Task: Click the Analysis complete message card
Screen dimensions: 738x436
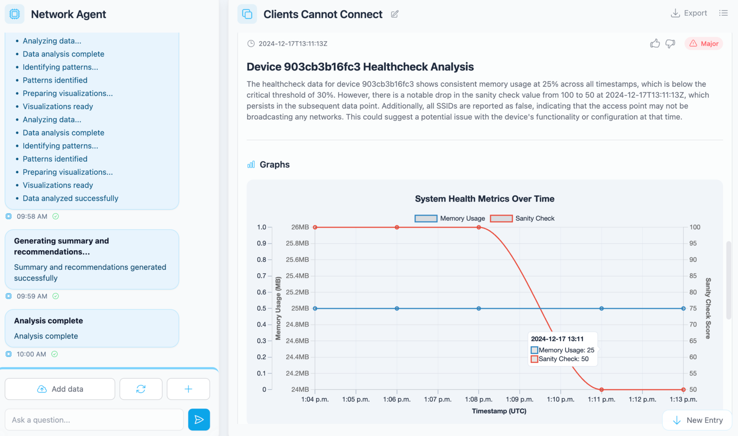Action: pyautogui.click(x=92, y=328)
